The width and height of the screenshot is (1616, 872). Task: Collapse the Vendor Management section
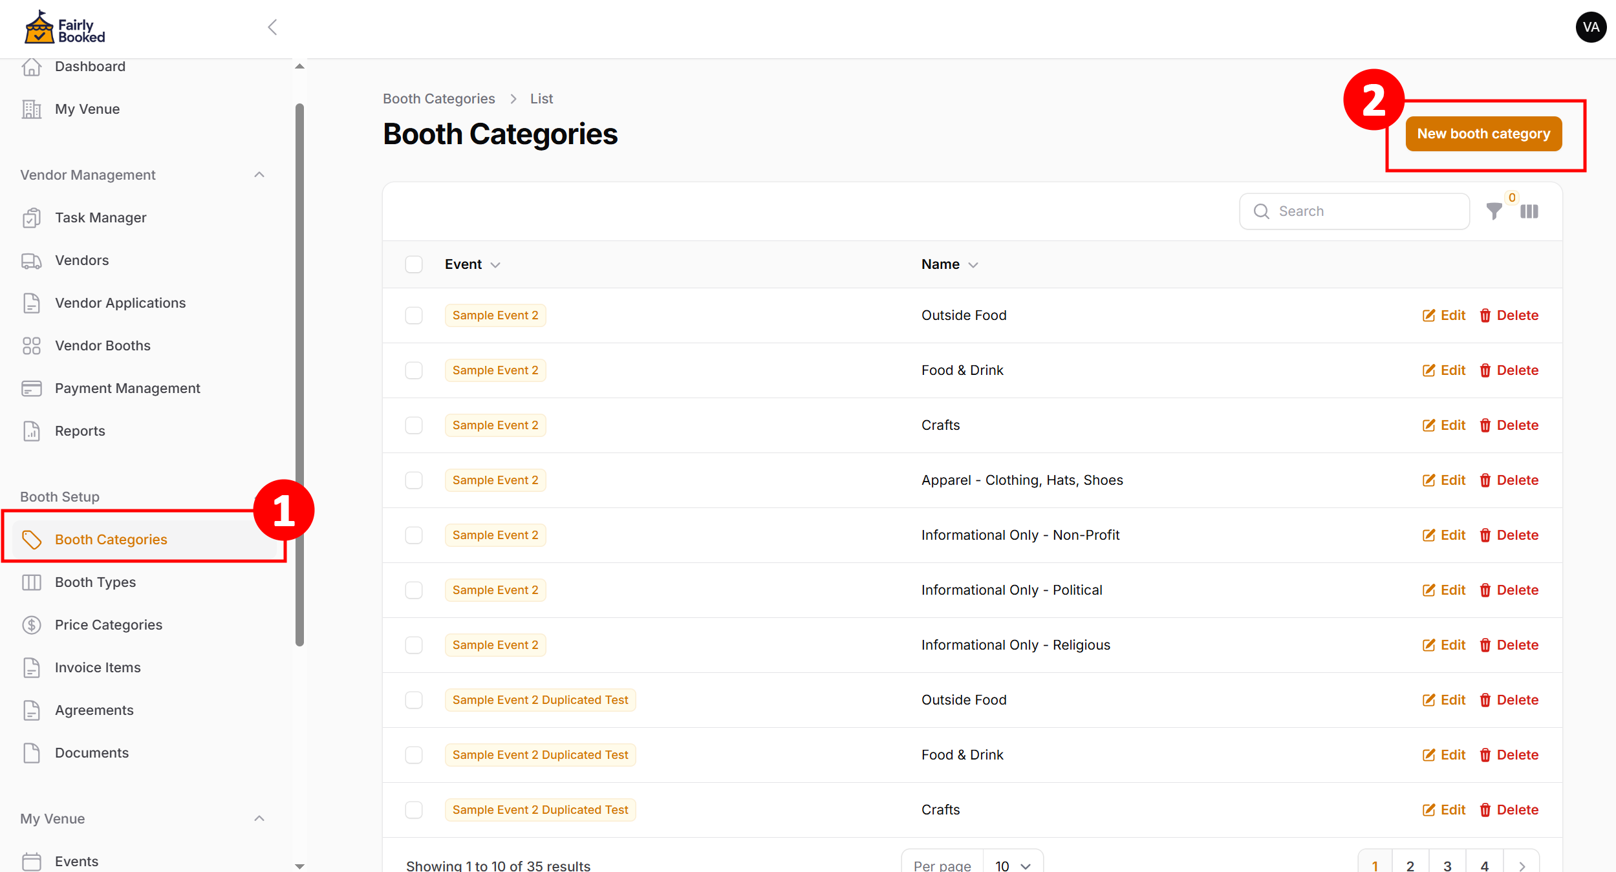tap(259, 175)
